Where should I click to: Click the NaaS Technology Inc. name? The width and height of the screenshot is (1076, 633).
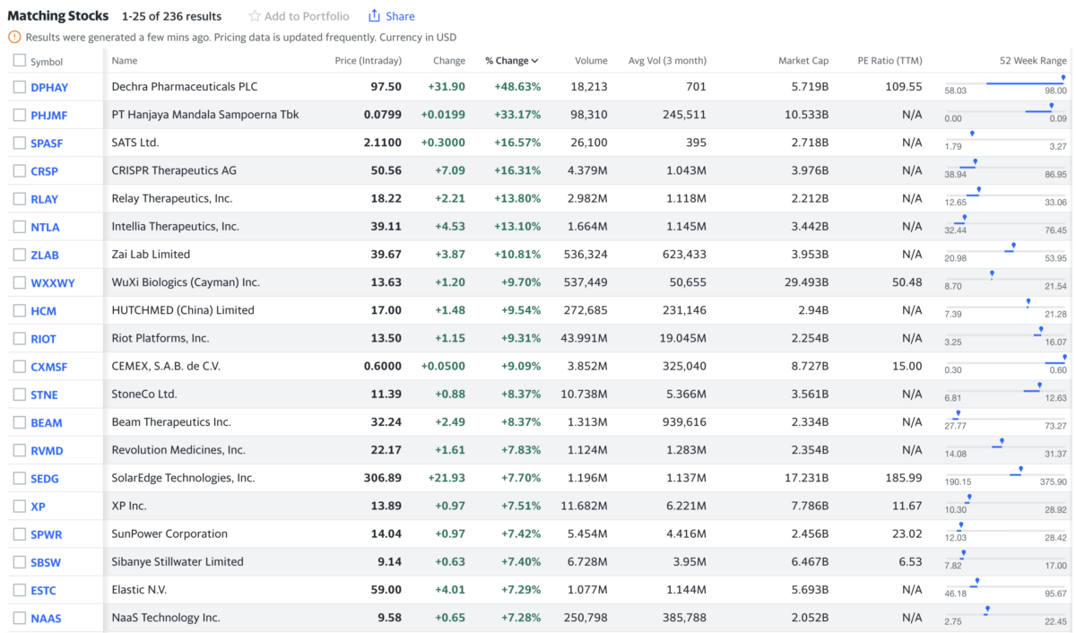click(166, 618)
